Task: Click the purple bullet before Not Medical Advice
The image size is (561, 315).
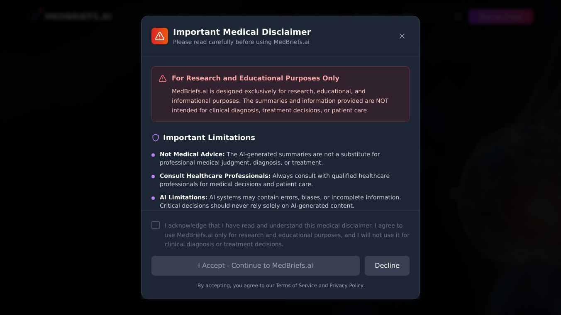Action: 153,155
